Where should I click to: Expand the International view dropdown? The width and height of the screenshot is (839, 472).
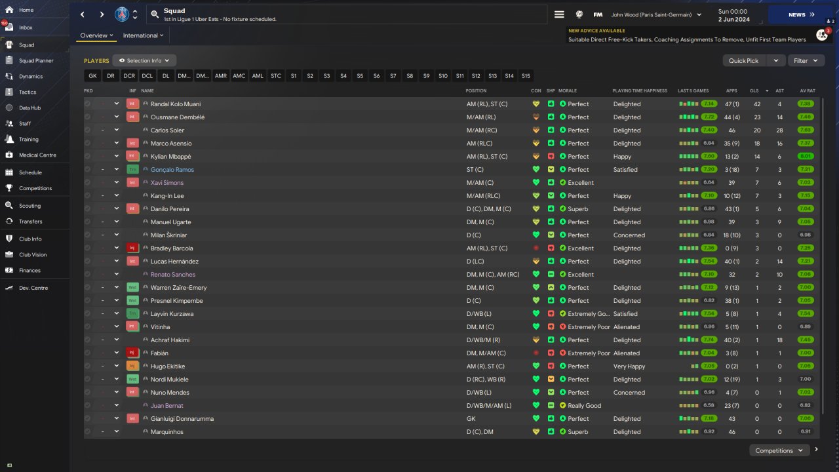coord(144,35)
